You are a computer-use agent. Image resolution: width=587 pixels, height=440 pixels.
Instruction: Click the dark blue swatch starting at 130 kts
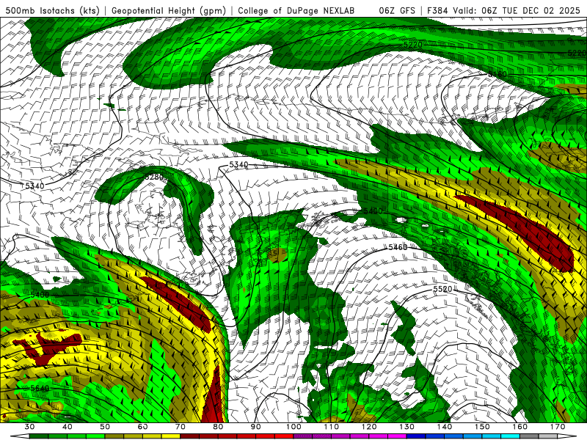pos(416,436)
